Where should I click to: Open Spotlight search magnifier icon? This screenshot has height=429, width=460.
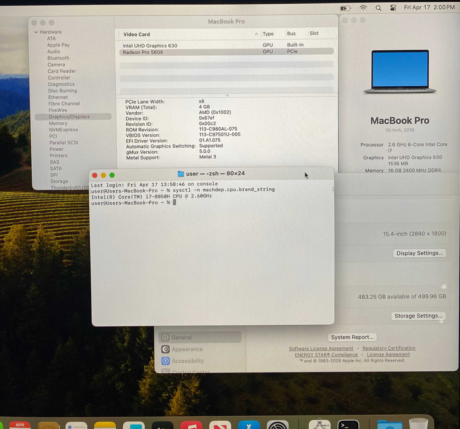point(379,8)
